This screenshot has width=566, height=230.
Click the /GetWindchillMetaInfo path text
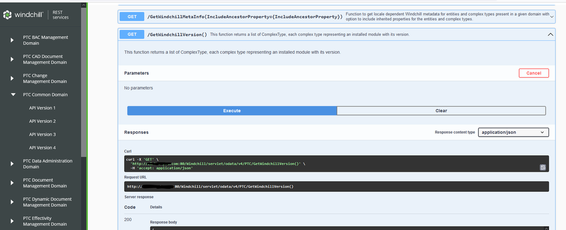pos(245,16)
